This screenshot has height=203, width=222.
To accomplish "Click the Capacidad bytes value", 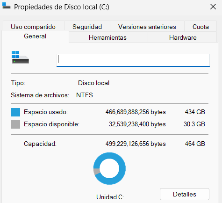I will point(136,144).
